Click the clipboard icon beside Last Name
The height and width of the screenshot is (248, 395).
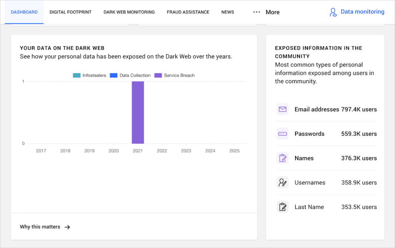[x=283, y=207]
